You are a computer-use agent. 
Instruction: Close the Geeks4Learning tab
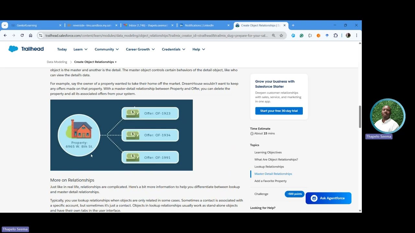[x=60, y=25]
